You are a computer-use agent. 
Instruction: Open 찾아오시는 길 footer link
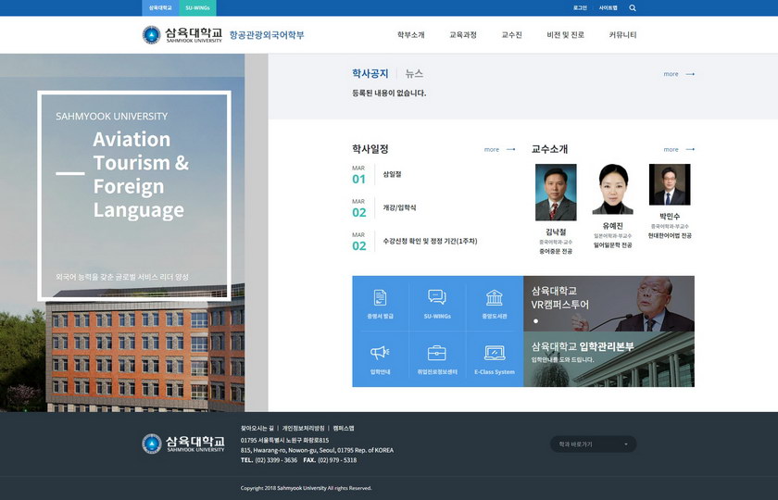point(257,428)
